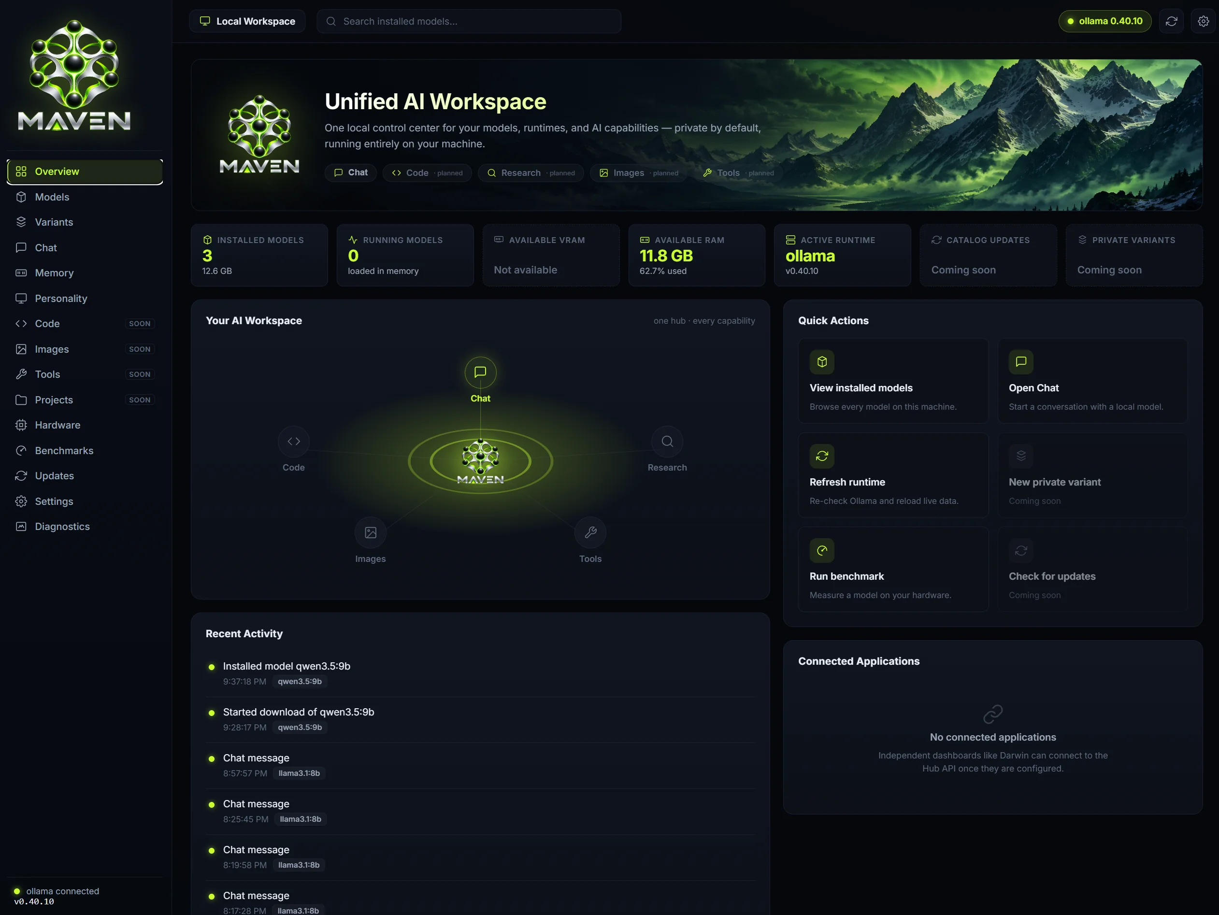
Task: Click the refresh icon in top bar
Action: click(x=1171, y=21)
